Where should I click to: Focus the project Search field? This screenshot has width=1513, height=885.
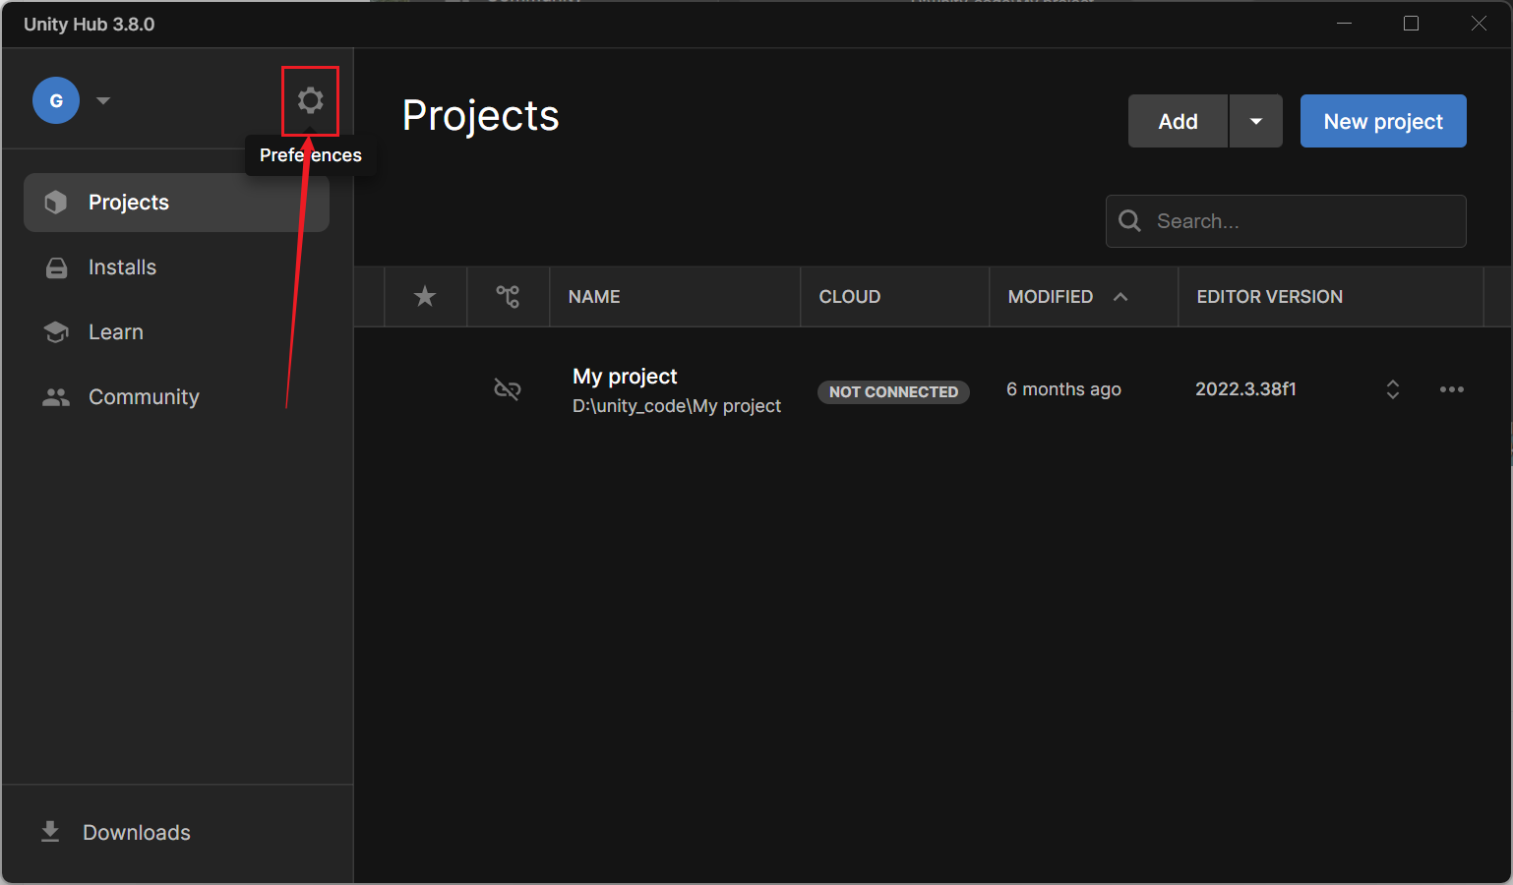[1286, 221]
